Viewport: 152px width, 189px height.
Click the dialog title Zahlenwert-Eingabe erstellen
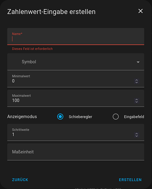click(52, 12)
